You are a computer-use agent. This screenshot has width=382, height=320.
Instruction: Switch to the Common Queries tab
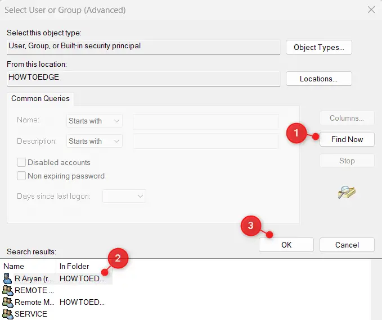pyautogui.click(x=41, y=98)
